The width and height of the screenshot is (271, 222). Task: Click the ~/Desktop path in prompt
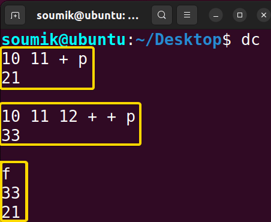click(179, 40)
